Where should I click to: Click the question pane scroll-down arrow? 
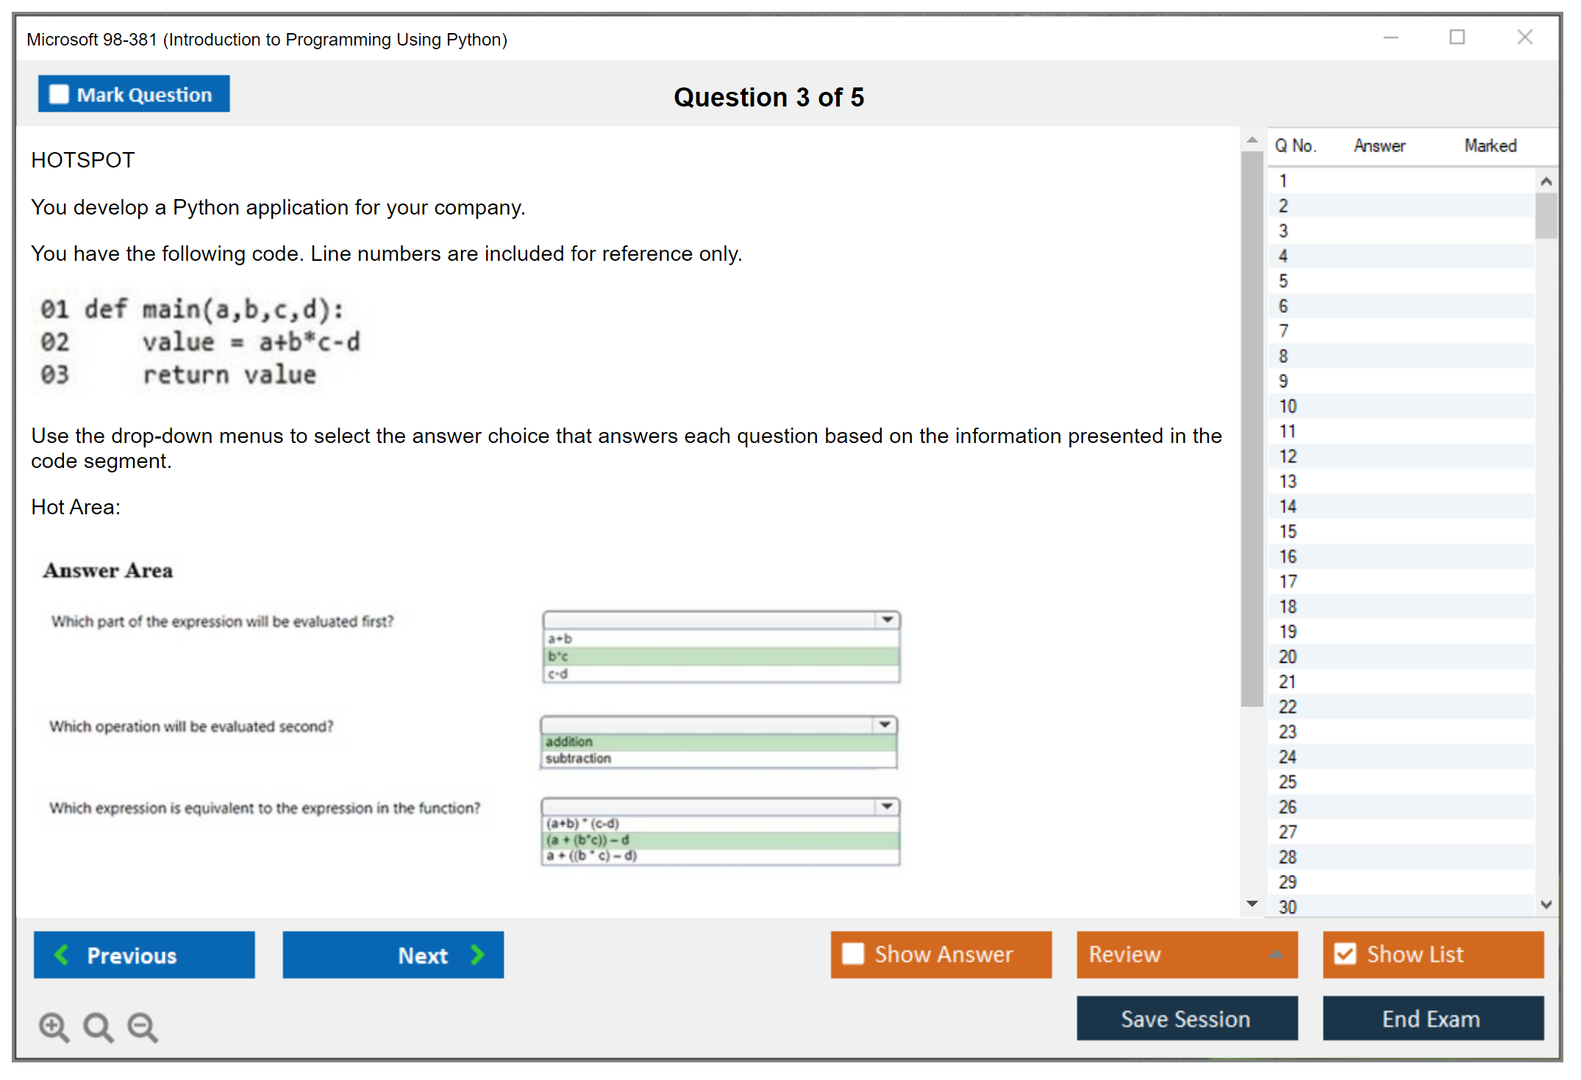click(1252, 903)
